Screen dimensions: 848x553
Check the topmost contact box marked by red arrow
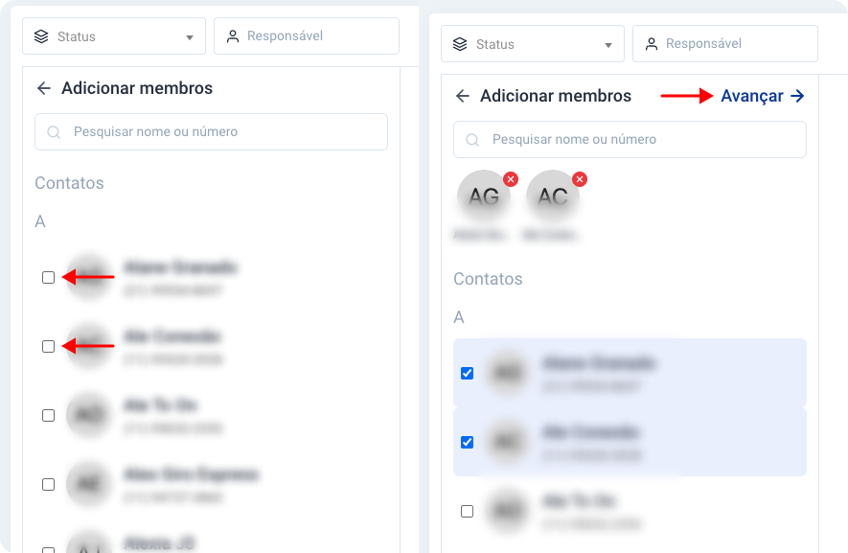pos(49,278)
